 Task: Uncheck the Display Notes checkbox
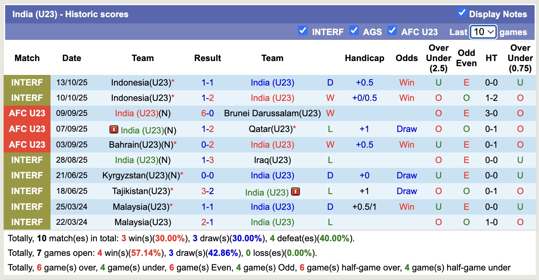462,13
